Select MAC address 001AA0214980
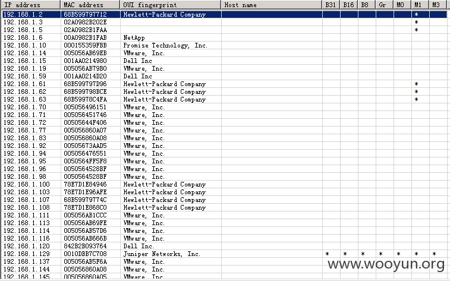Screen dimensions: 450x281 85,61
